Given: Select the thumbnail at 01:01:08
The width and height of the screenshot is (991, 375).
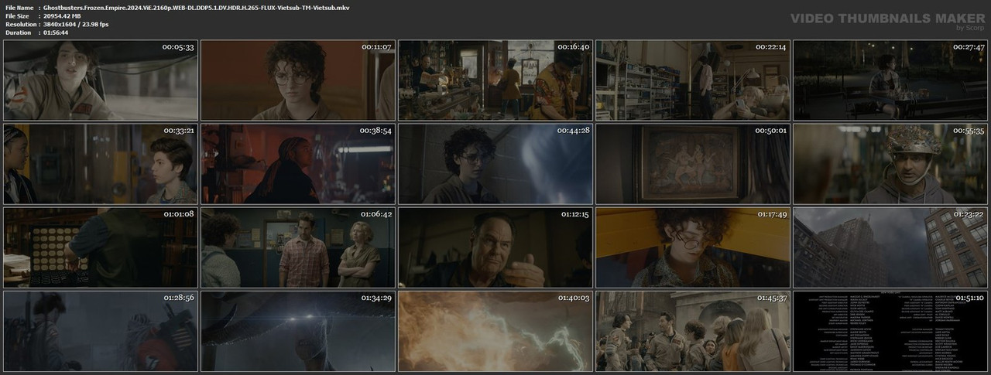Looking at the screenshot, I should (x=99, y=247).
